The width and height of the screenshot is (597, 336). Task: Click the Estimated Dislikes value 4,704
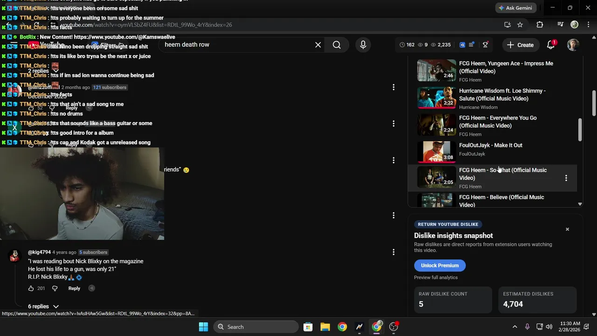513,304
